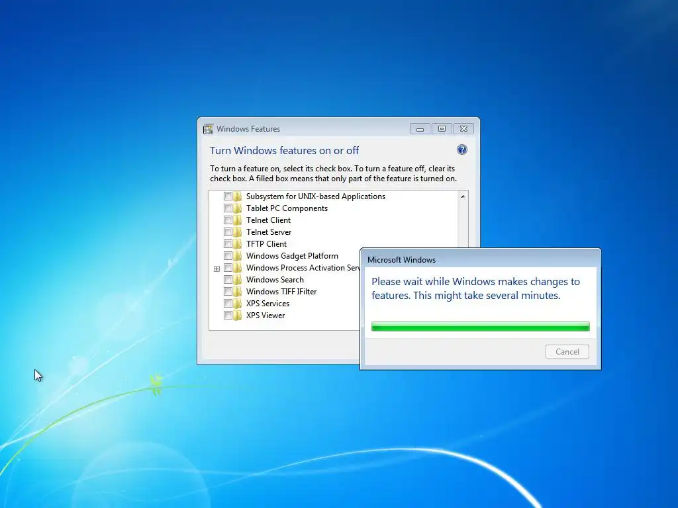Expand Windows Process Activation Service node
The image size is (678, 508).
(217, 269)
